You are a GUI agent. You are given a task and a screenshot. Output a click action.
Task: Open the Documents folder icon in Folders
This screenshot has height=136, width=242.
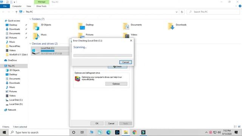pos(126,26)
